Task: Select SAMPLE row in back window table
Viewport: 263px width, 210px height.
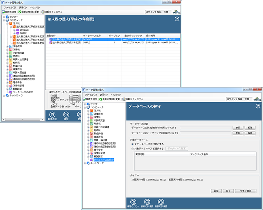Action: click(x=113, y=43)
